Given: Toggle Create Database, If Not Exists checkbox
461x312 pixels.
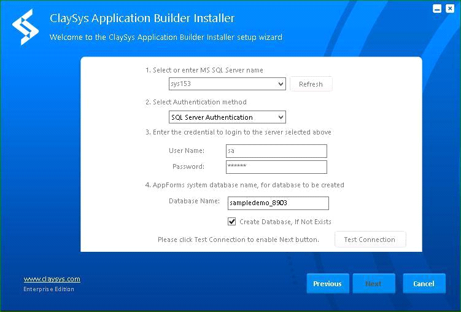Looking at the screenshot, I should tap(231, 222).
